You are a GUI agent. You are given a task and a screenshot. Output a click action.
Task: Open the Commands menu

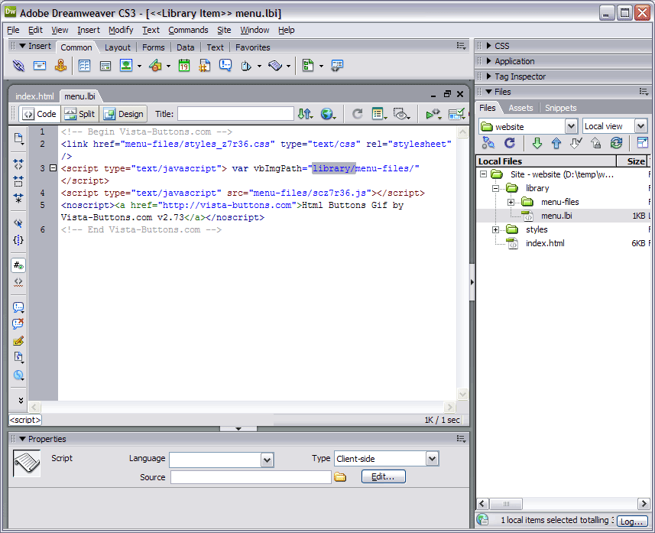(x=188, y=30)
